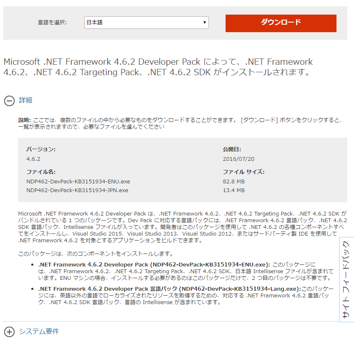Click the file size 13.4 MB
Image resolution: width=354 pixels, height=340 pixels.
(233, 190)
